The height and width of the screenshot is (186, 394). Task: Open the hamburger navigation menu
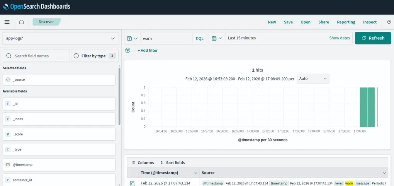[7, 22]
